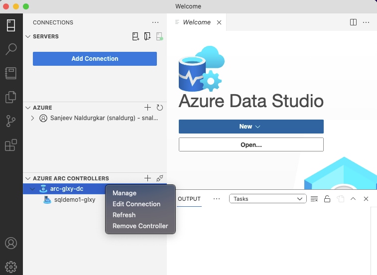Open the Notebooks view in activity bar
Viewport: 377px width, 275px height.
(11, 73)
